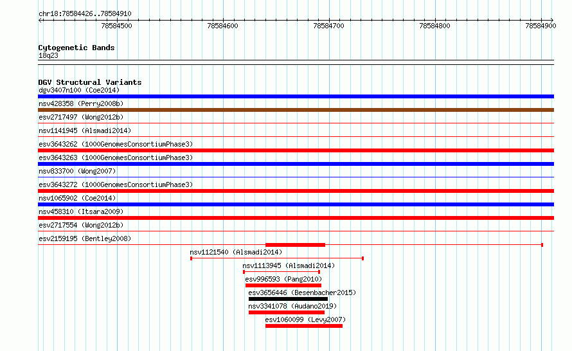Select the red esv3643272 variant bar
Screen dimensions: 572x351
296,191
